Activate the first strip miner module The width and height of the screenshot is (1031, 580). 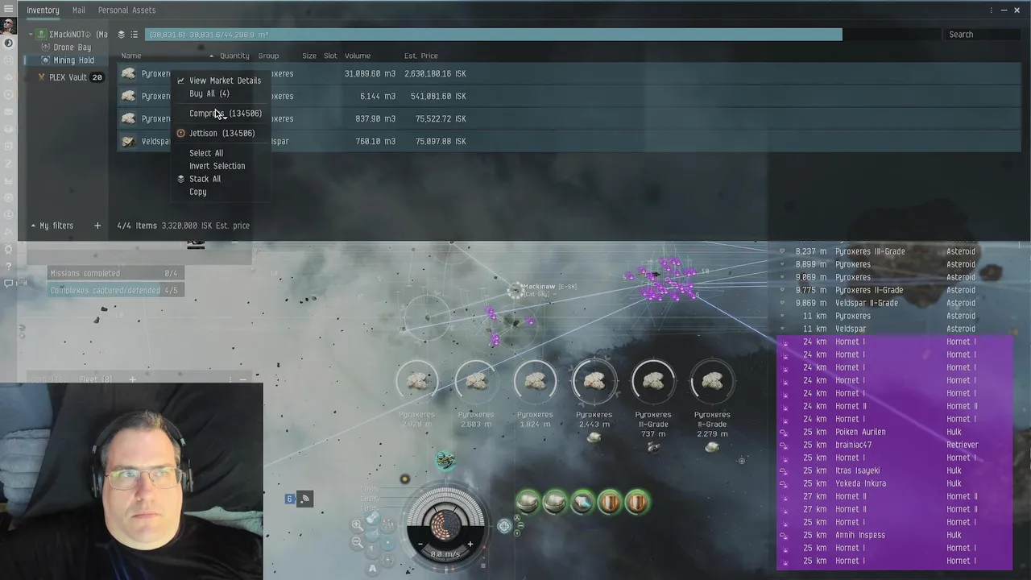(528, 503)
